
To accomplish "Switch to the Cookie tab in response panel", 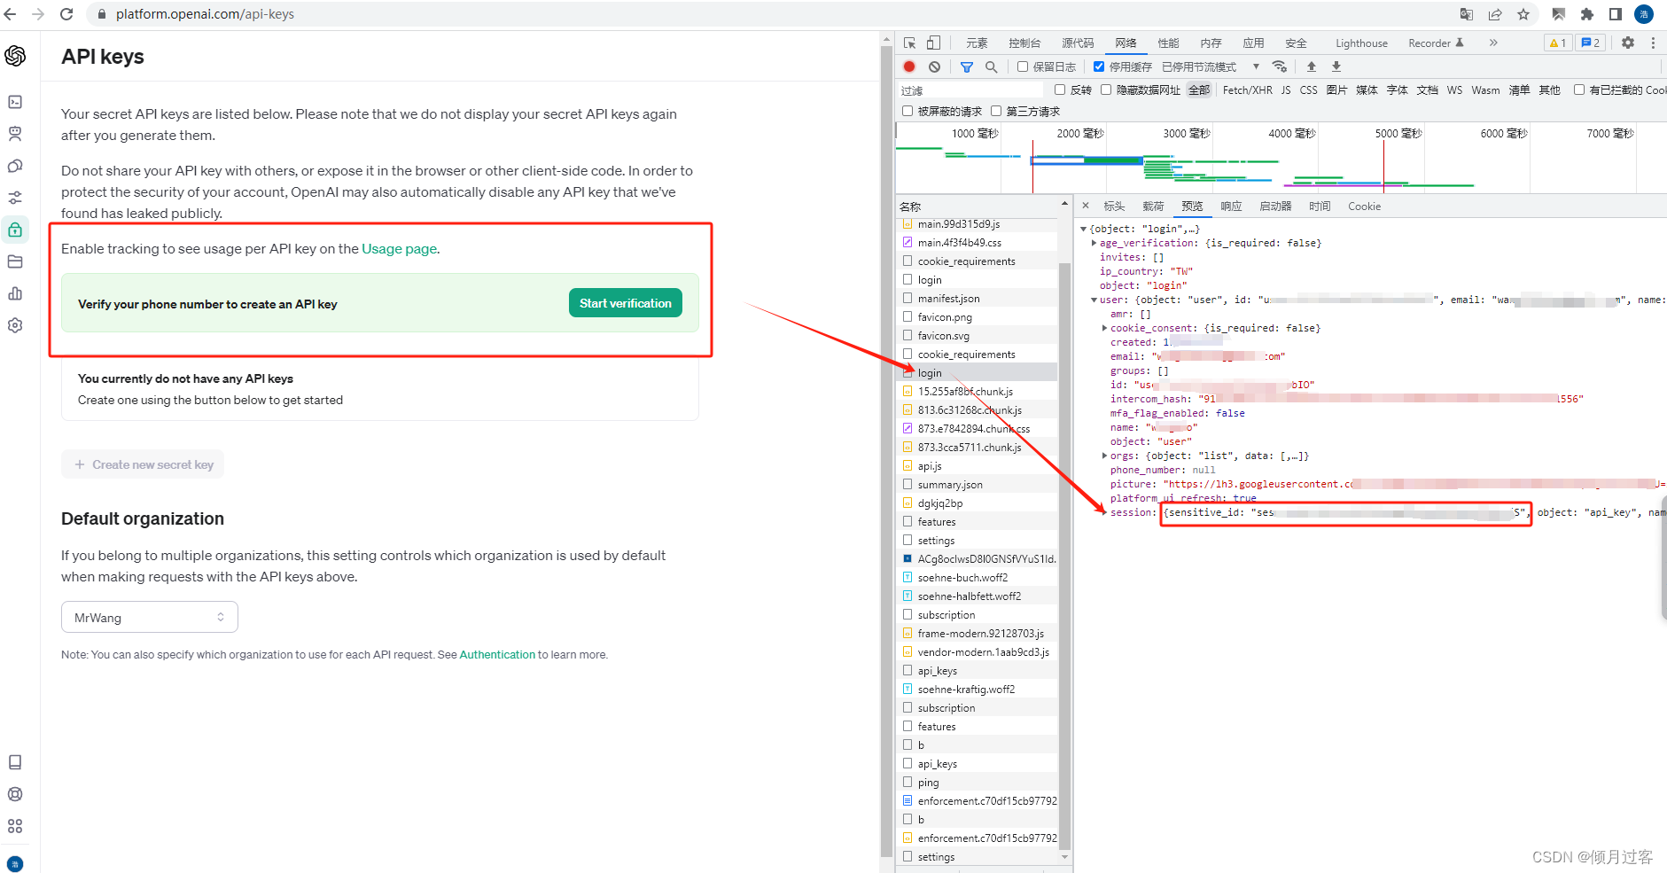I will coord(1364,206).
